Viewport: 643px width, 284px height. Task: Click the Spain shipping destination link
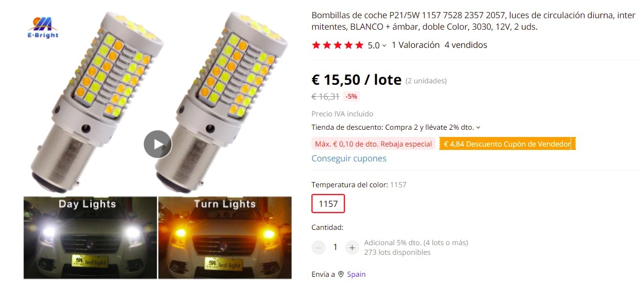click(356, 274)
